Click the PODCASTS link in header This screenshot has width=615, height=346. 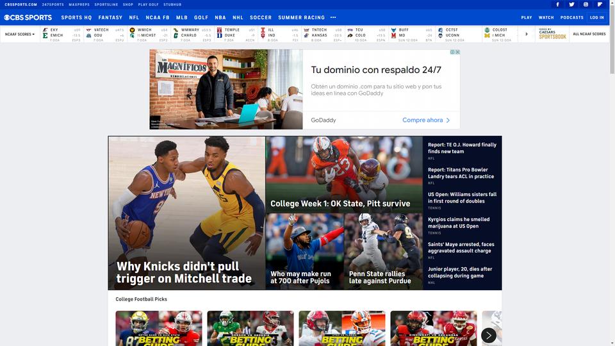point(572,18)
